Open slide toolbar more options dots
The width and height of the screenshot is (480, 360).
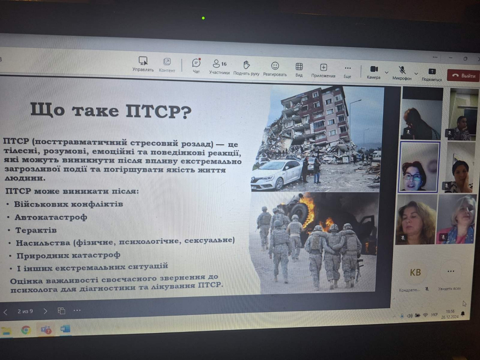[77, 310]
